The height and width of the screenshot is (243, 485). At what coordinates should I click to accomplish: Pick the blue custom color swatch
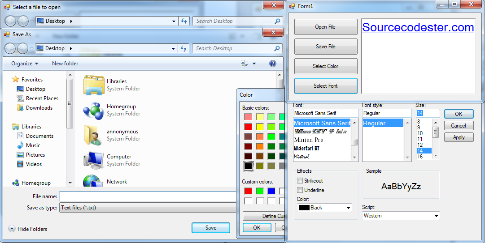[271, 191]
